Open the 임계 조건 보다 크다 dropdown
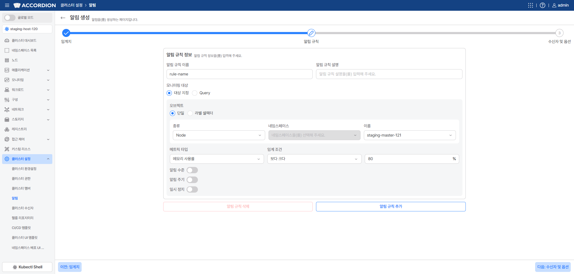Screen dimensions: 574x274 click(314, 159)
